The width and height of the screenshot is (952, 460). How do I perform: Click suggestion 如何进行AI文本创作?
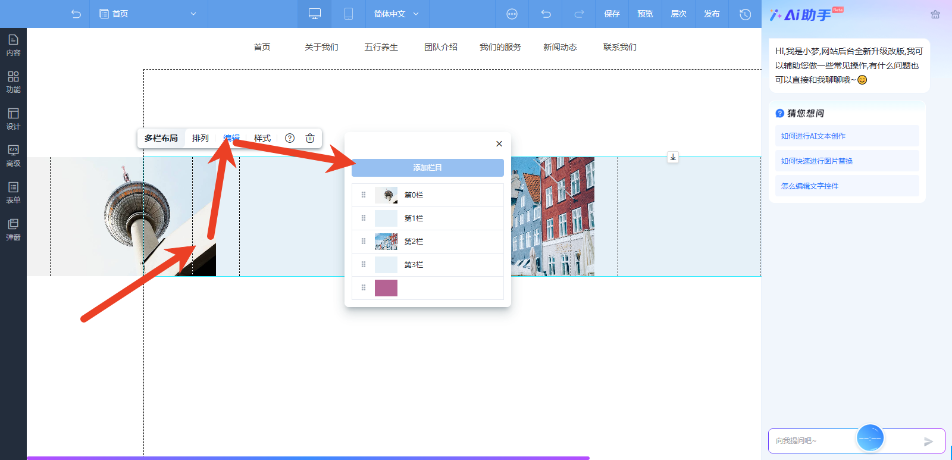(x=847, y=136)
